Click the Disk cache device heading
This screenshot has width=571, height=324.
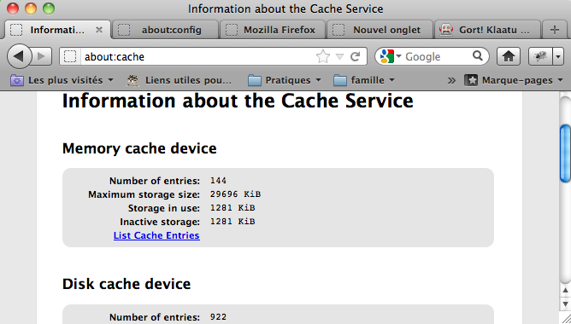click(x=127, y=284)
